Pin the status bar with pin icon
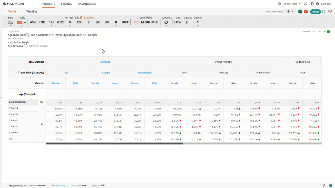This screenshot has width=335, height=188. point(324,185)
